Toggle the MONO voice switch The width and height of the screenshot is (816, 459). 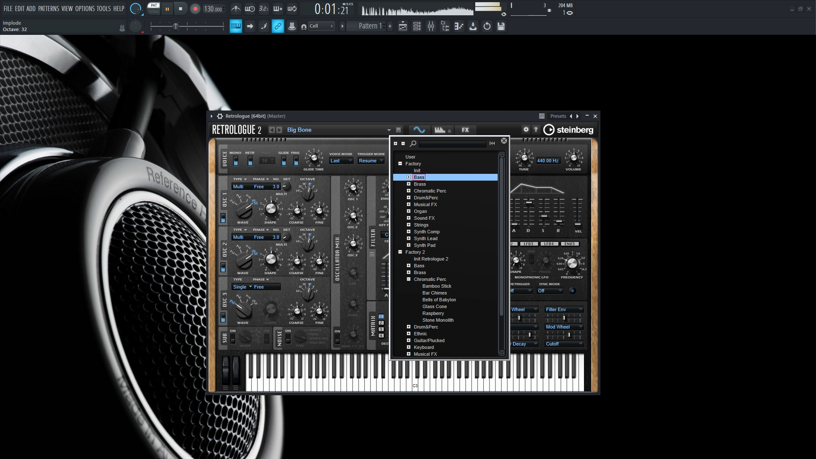236,161
